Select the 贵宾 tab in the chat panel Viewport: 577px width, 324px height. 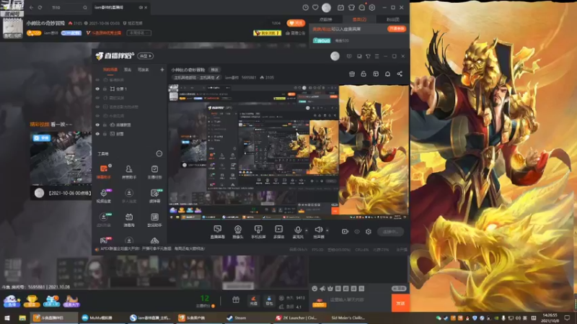pos(359,19)
